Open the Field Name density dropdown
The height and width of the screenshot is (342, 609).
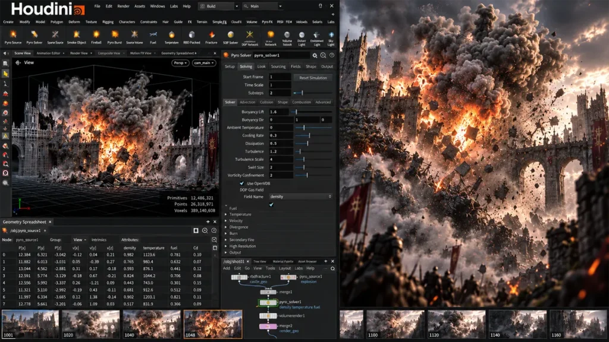(300, 197)
